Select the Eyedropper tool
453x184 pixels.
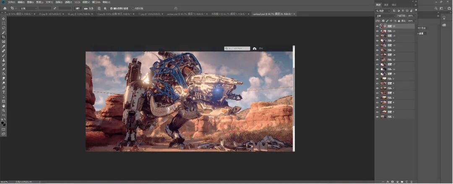[x=4, y=46]
